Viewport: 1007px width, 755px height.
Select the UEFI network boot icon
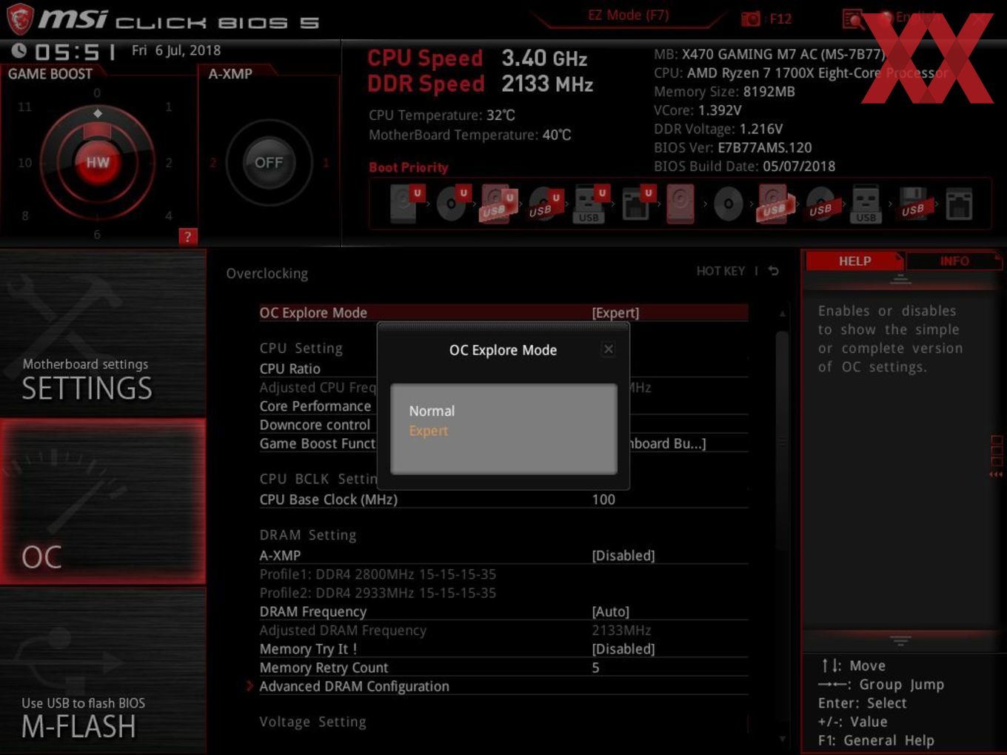pyautogui.click(x=636, y=204)
